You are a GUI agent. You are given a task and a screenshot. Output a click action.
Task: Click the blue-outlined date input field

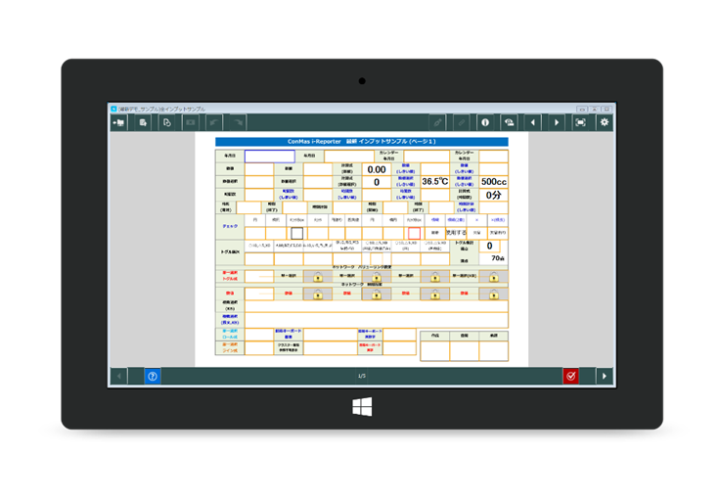pos(268,156)
